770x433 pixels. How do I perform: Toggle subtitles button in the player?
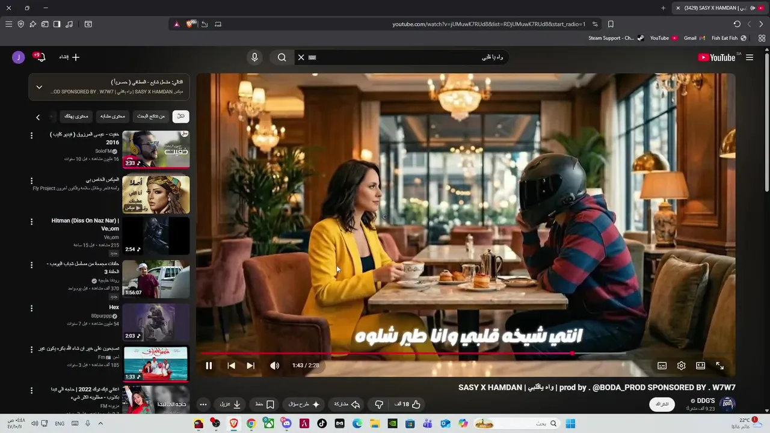click(662, 366)
